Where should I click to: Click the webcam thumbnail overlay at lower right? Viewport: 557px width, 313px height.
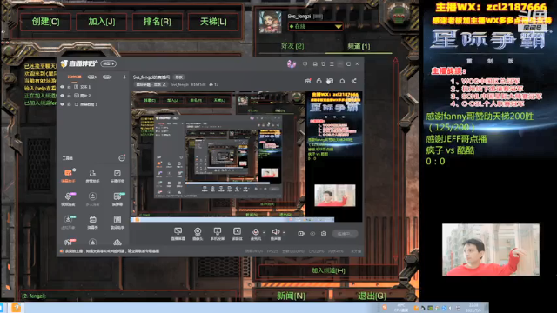click(491, 250)
